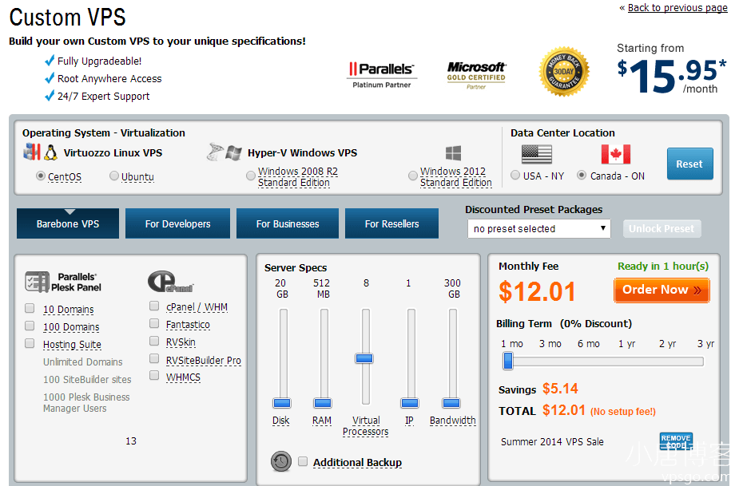739x486 pixels.
Task: Click the Hyper-V Windows flag icon
Action: click(234, 152)
